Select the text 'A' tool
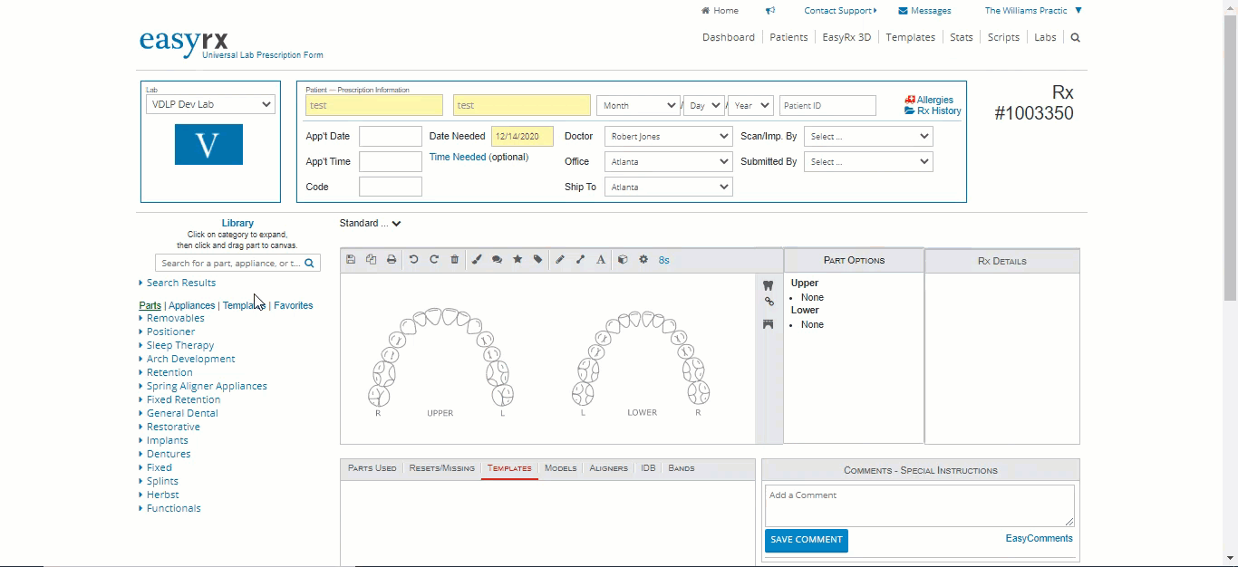 601,260
